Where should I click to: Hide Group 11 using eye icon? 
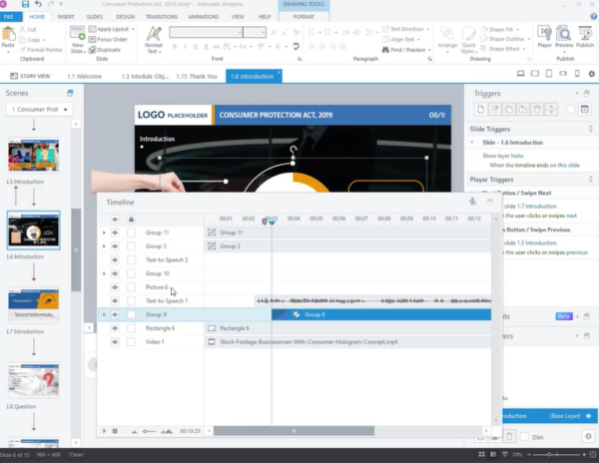(115, 232)
